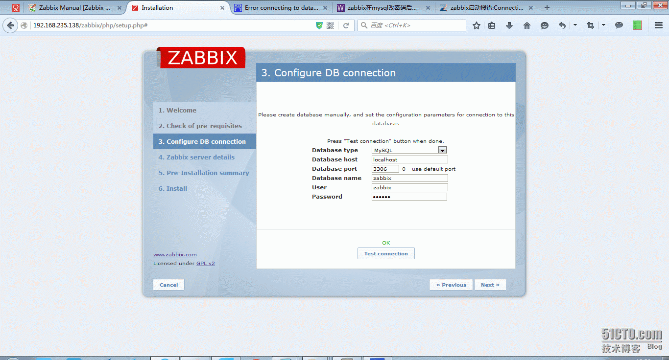Click the undo curved arrow toolbar icon
669x360 pixels.
click(562, 25)
